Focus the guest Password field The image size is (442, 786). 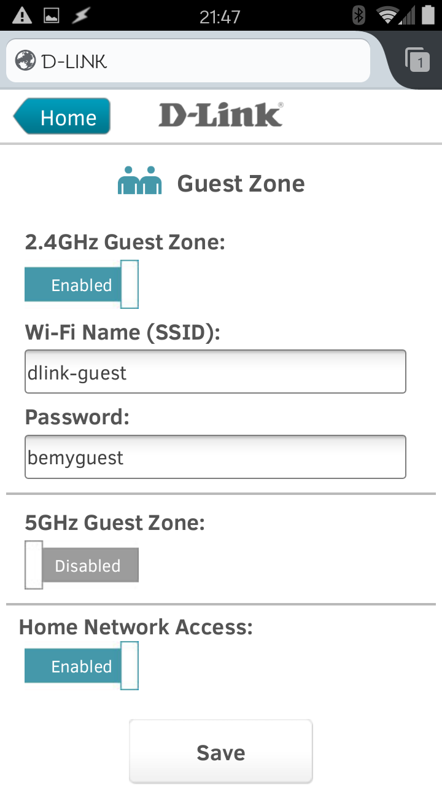click(215, 457)
